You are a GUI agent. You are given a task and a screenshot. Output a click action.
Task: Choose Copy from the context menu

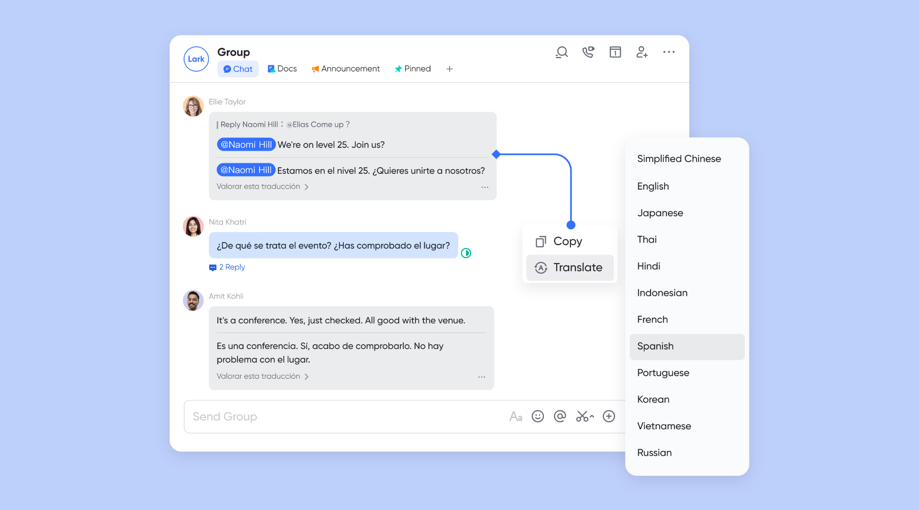570,241
